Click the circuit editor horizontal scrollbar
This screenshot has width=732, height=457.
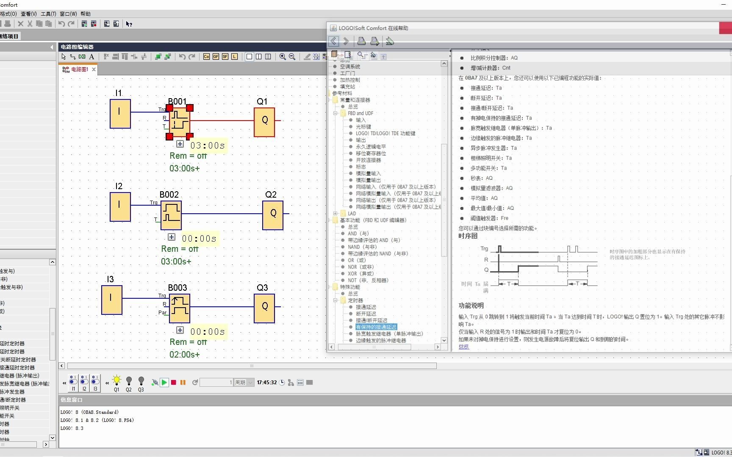click(x=252, y=366)
